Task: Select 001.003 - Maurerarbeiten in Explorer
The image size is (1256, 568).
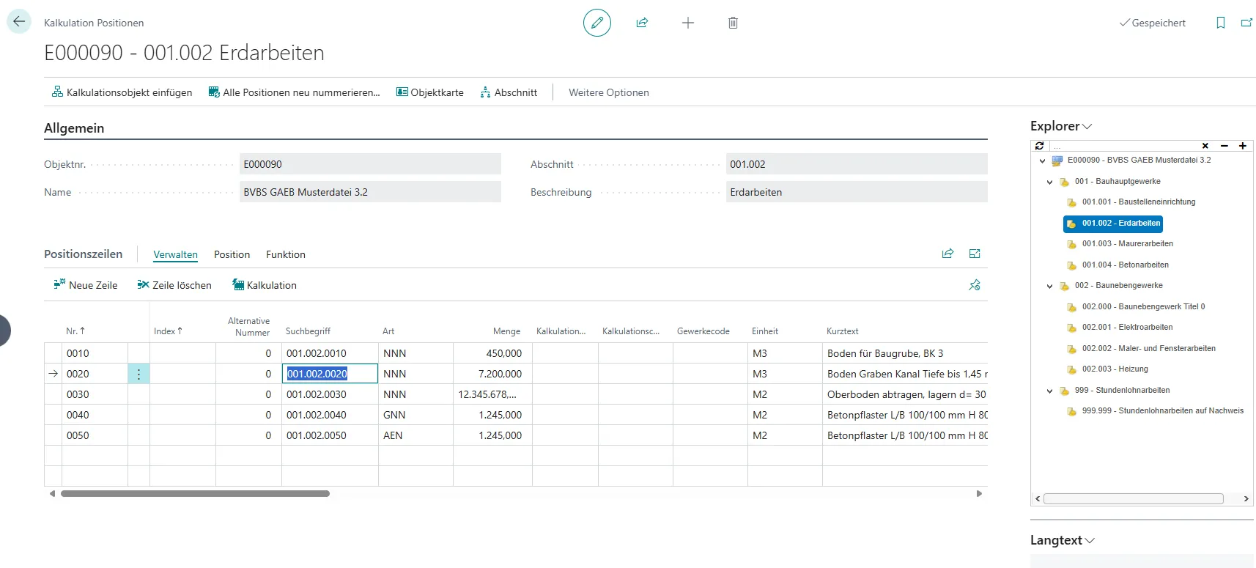Action: 1127,244
